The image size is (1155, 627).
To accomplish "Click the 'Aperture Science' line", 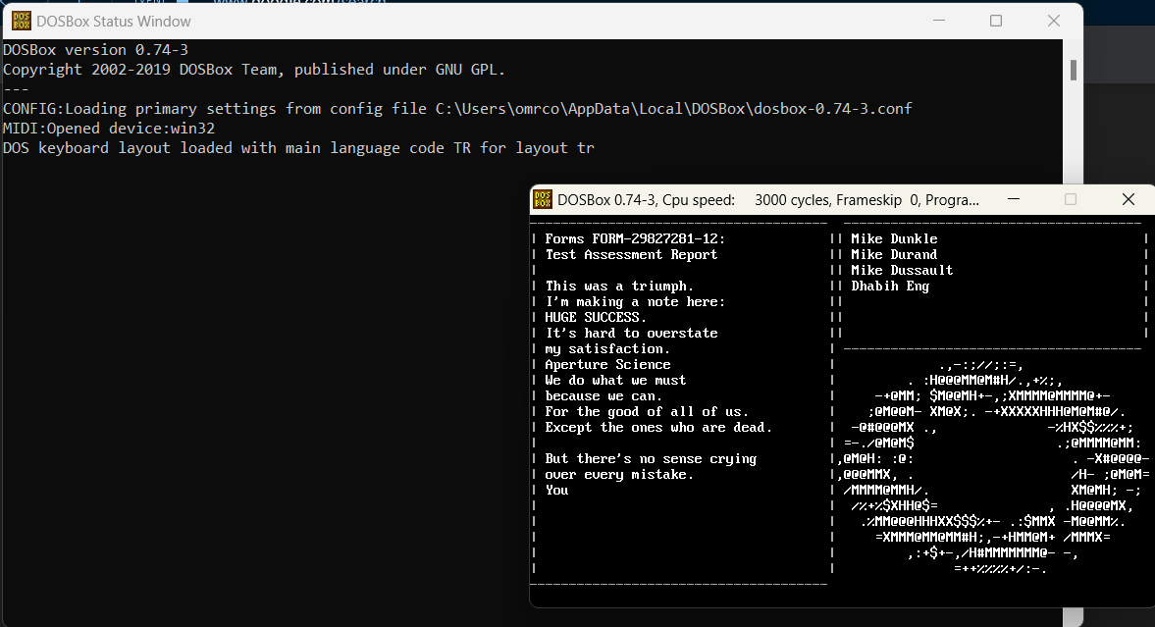I will point(607,364).
